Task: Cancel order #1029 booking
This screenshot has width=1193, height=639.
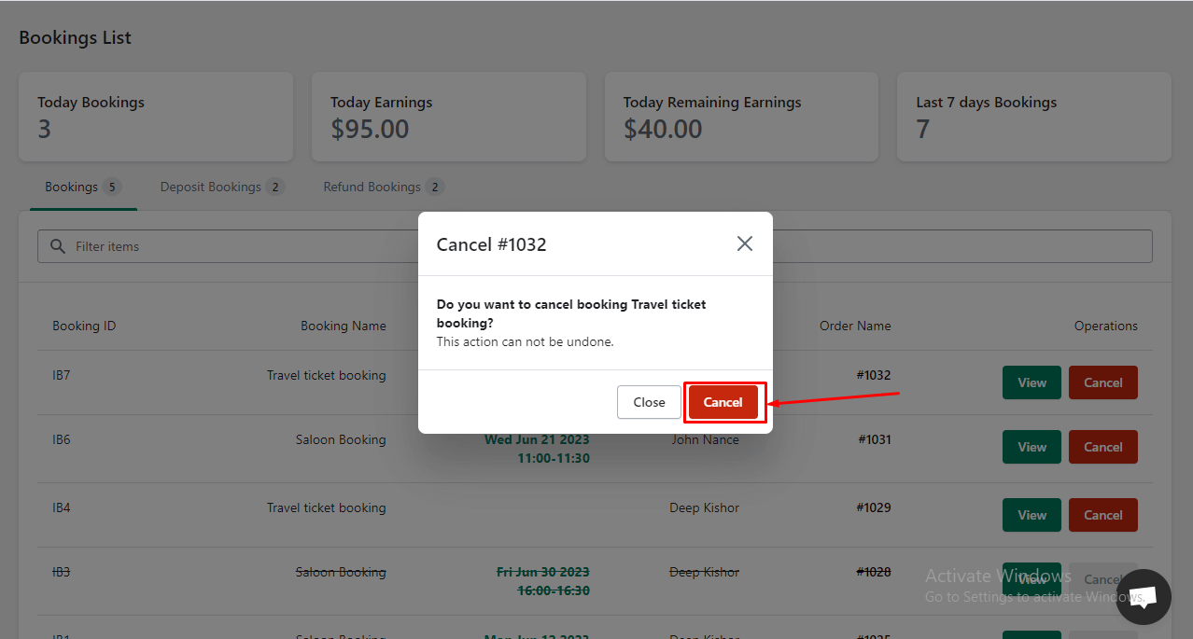Action: click(1102, 515)
